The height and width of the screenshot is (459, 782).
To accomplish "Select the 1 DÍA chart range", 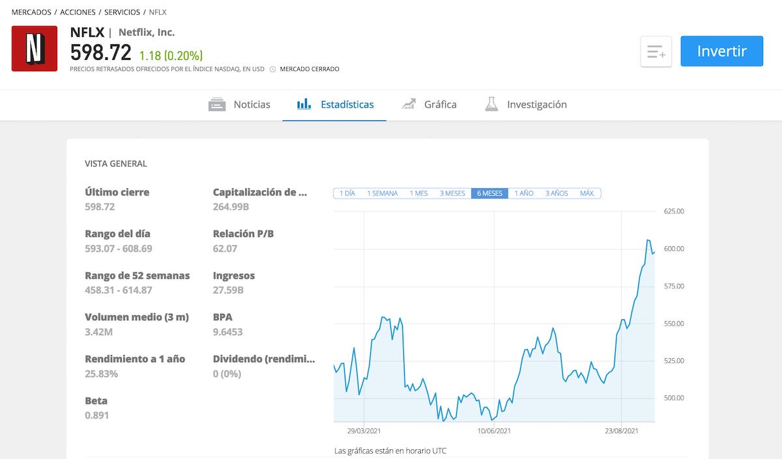I will pyautogui.click(x=347, y=193).
